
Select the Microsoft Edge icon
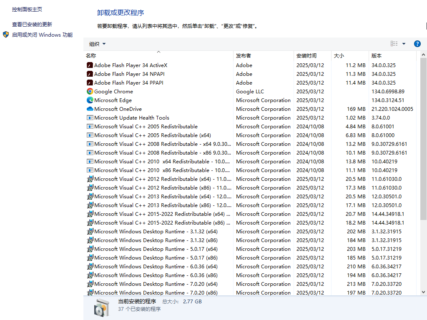pos(90,100)
